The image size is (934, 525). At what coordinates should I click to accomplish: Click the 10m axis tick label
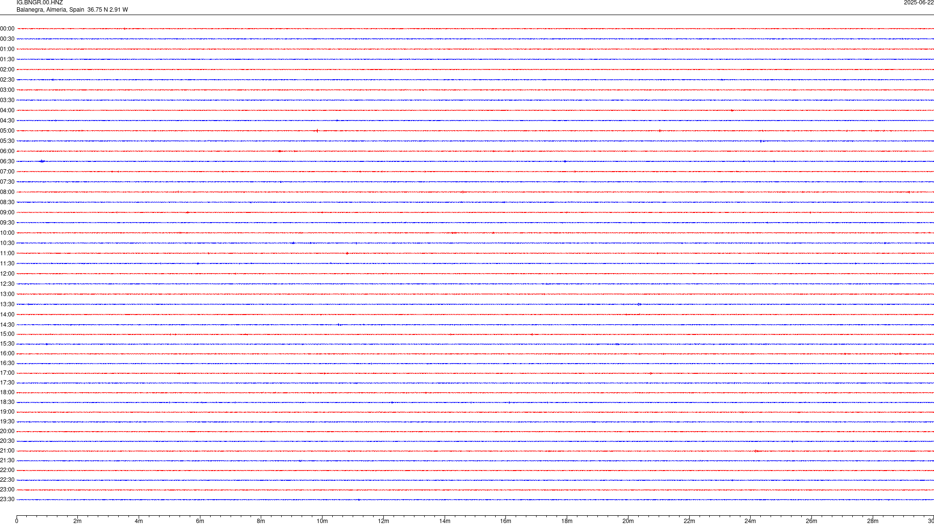coord(322,521)
